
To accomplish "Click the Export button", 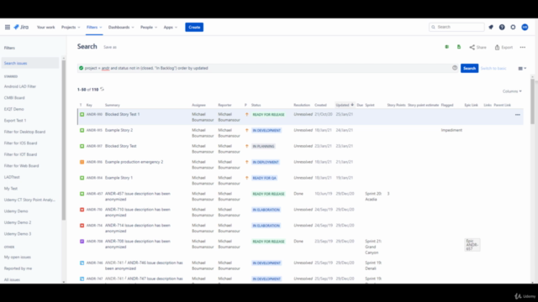I will pos(504,47).
